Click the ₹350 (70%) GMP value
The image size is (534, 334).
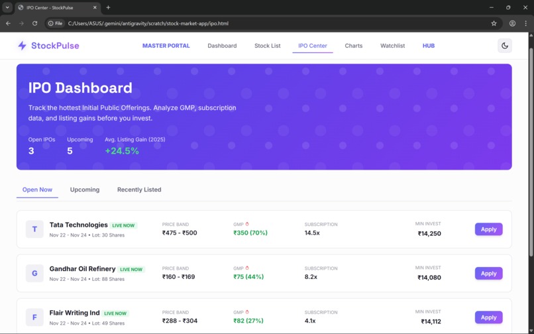point(250,233)
